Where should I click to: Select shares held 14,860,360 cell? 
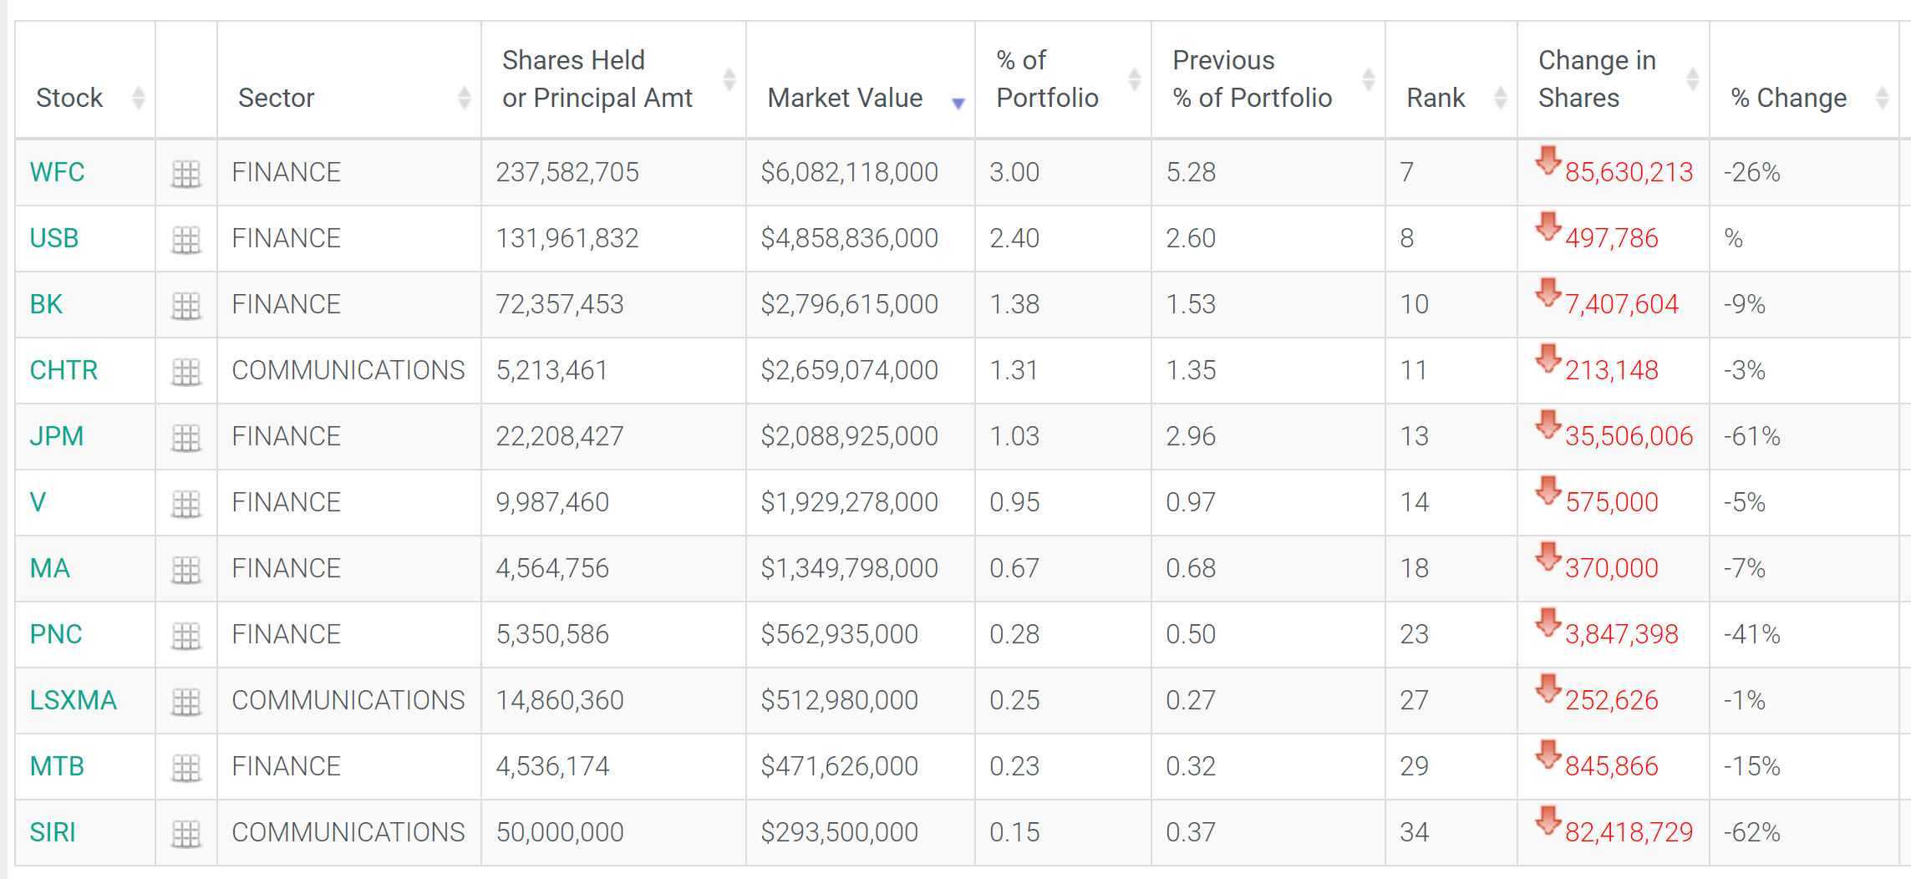pos(613,701)
